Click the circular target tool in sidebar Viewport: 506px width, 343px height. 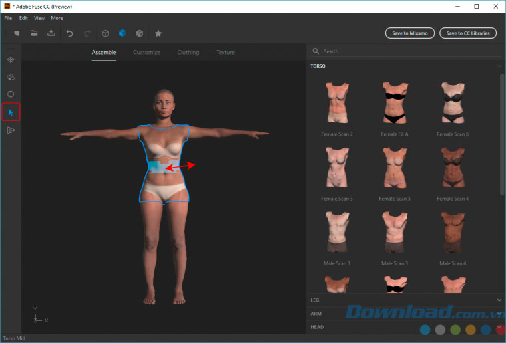(x=11, y=94)
